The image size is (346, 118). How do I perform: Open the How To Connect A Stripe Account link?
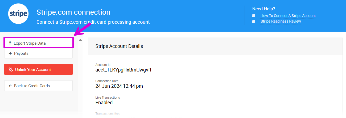[x=288, y=16]
